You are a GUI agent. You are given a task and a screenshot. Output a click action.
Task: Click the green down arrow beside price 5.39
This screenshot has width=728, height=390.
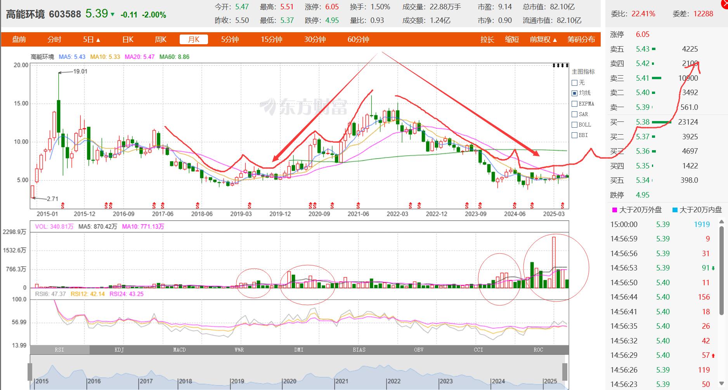pyautogui.click(x=113, y=14)
